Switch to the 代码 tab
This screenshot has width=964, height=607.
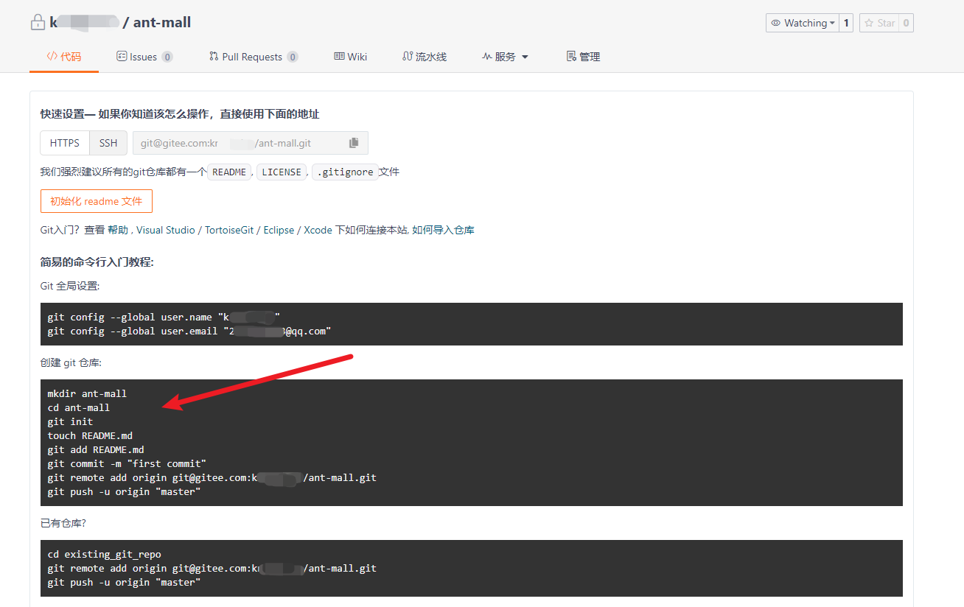[x=64, y=57]
